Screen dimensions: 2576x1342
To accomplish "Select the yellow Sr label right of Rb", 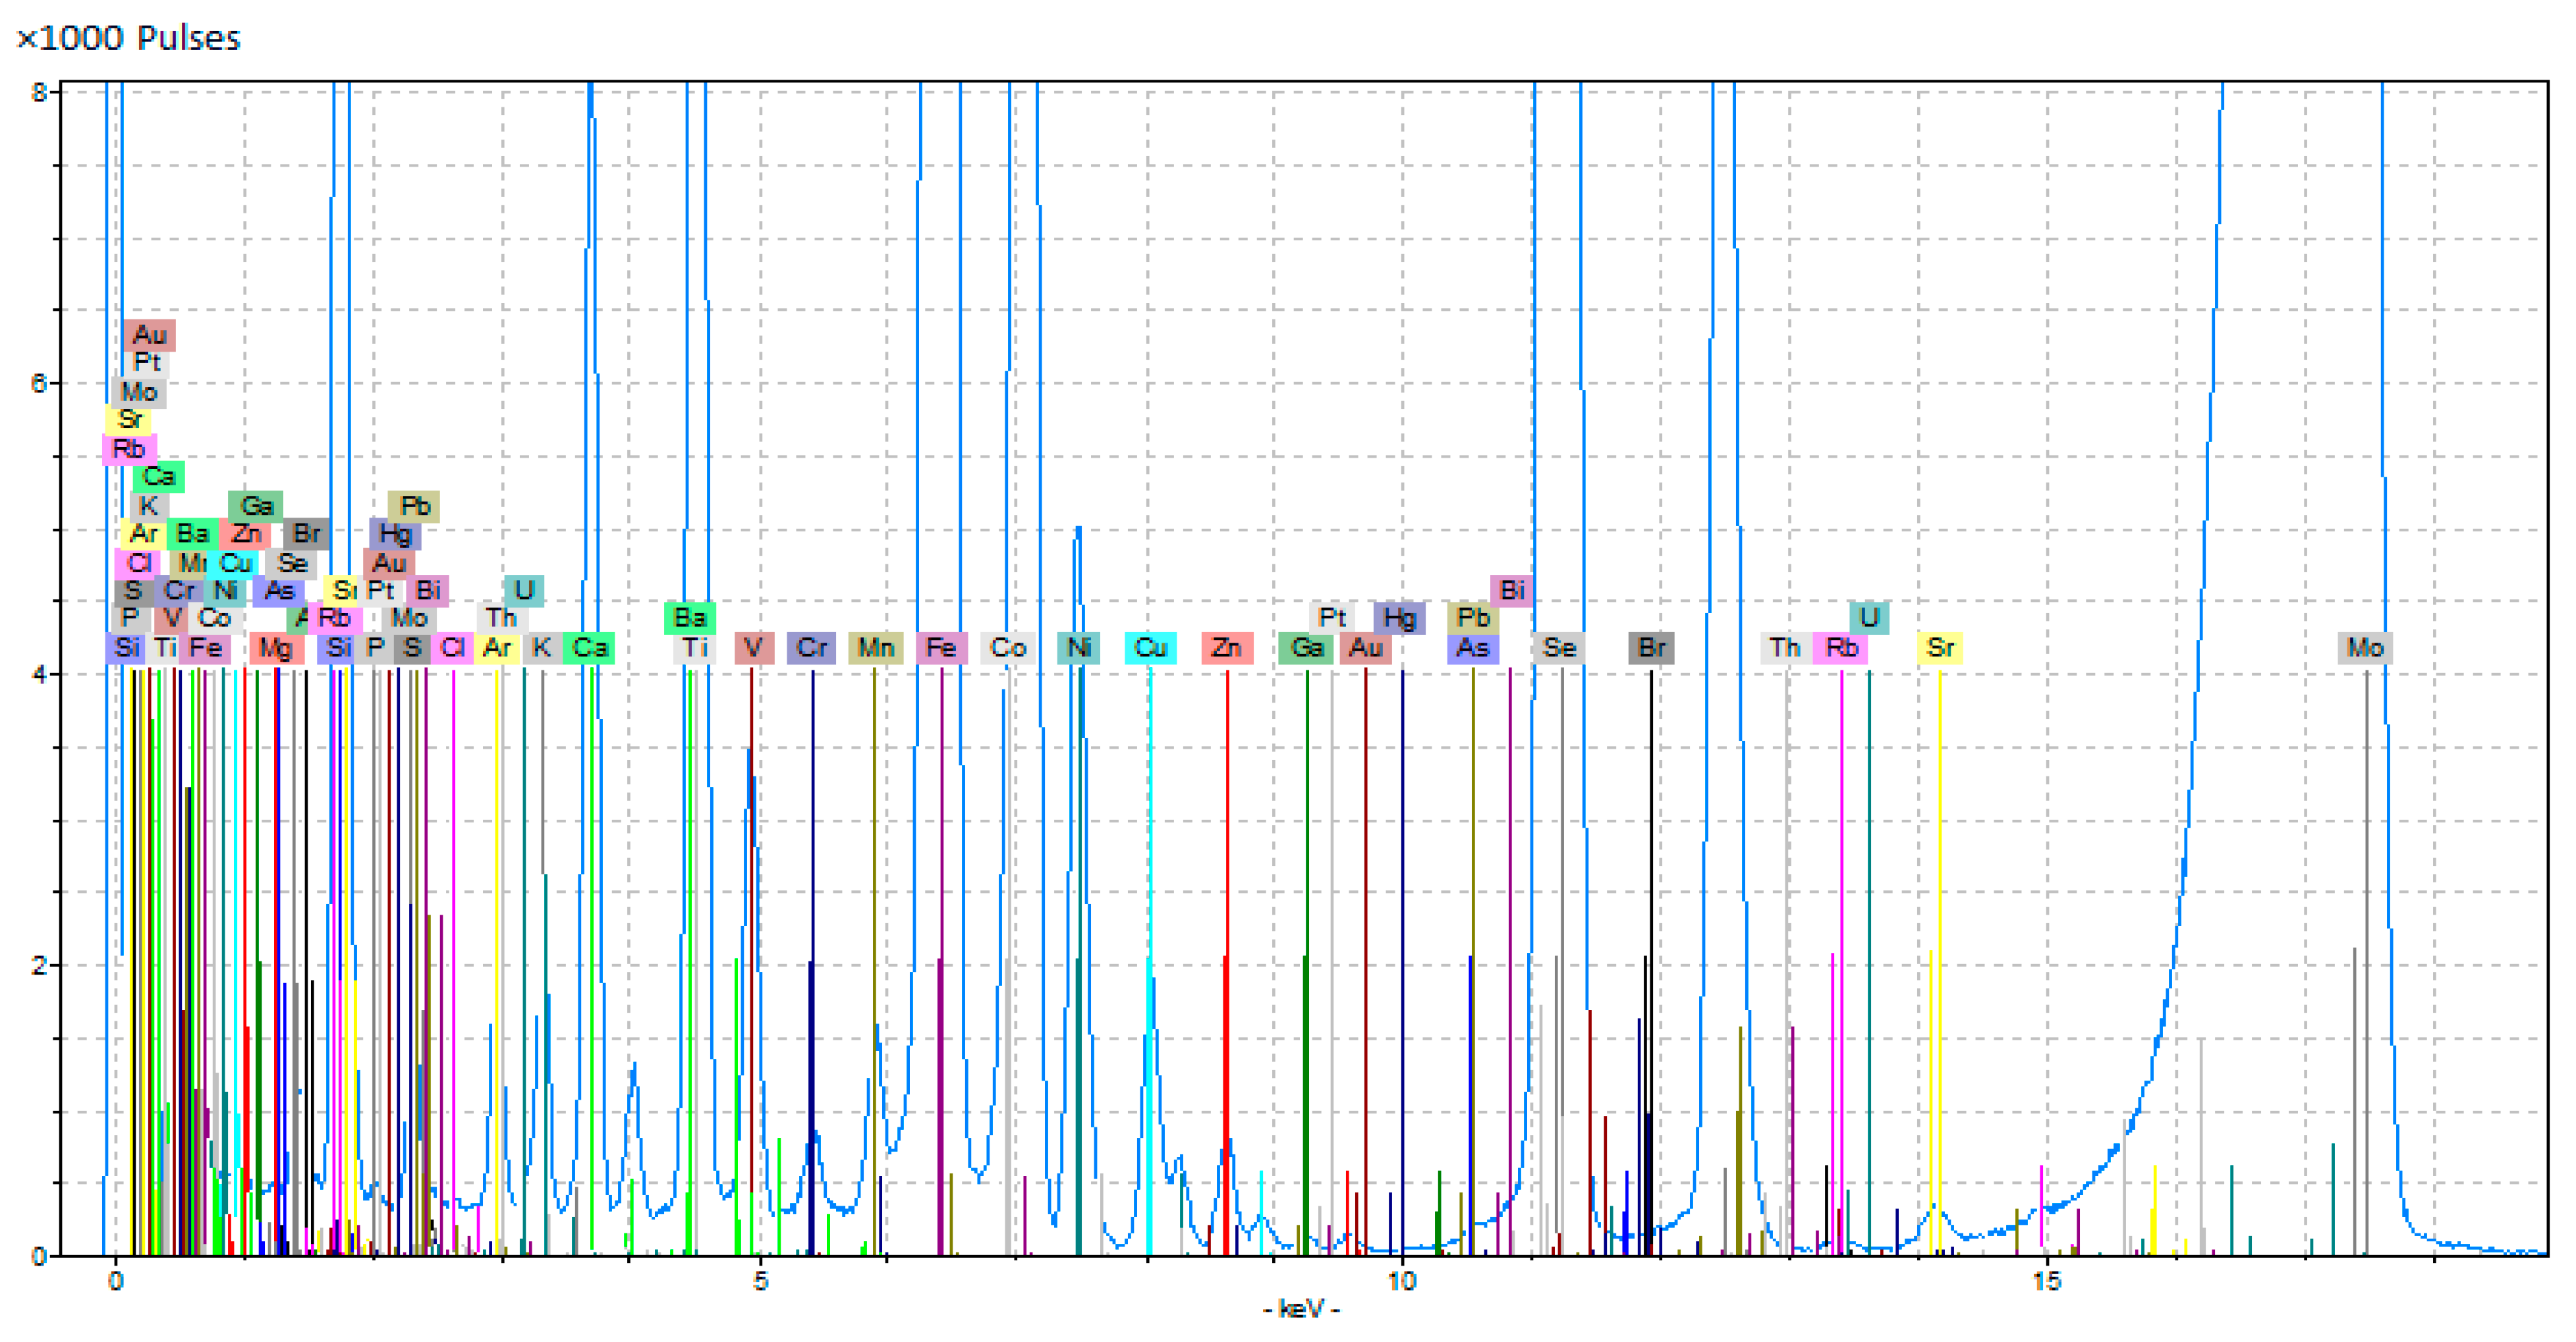I will (1940, 649).
